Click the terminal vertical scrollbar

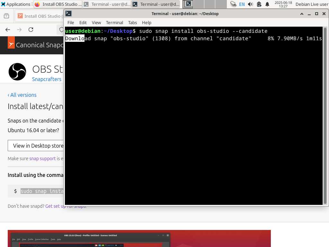(325, 115)
